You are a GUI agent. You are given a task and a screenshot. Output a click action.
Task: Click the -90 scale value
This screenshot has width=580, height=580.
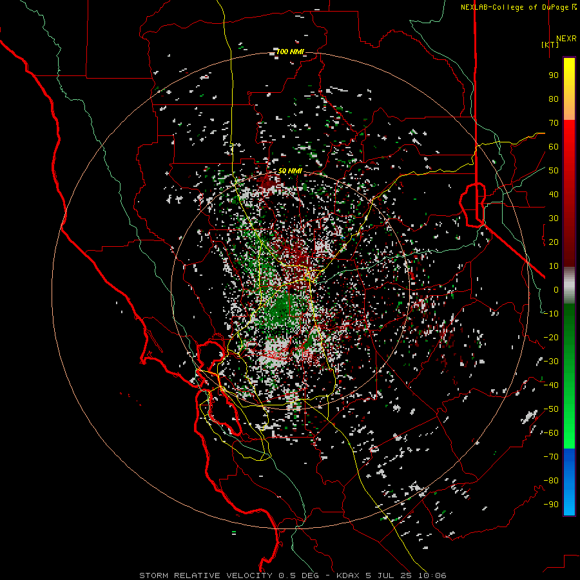coord(551,505)
